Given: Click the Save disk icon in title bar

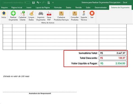Looking at the screenshot, I should (33, 3).
